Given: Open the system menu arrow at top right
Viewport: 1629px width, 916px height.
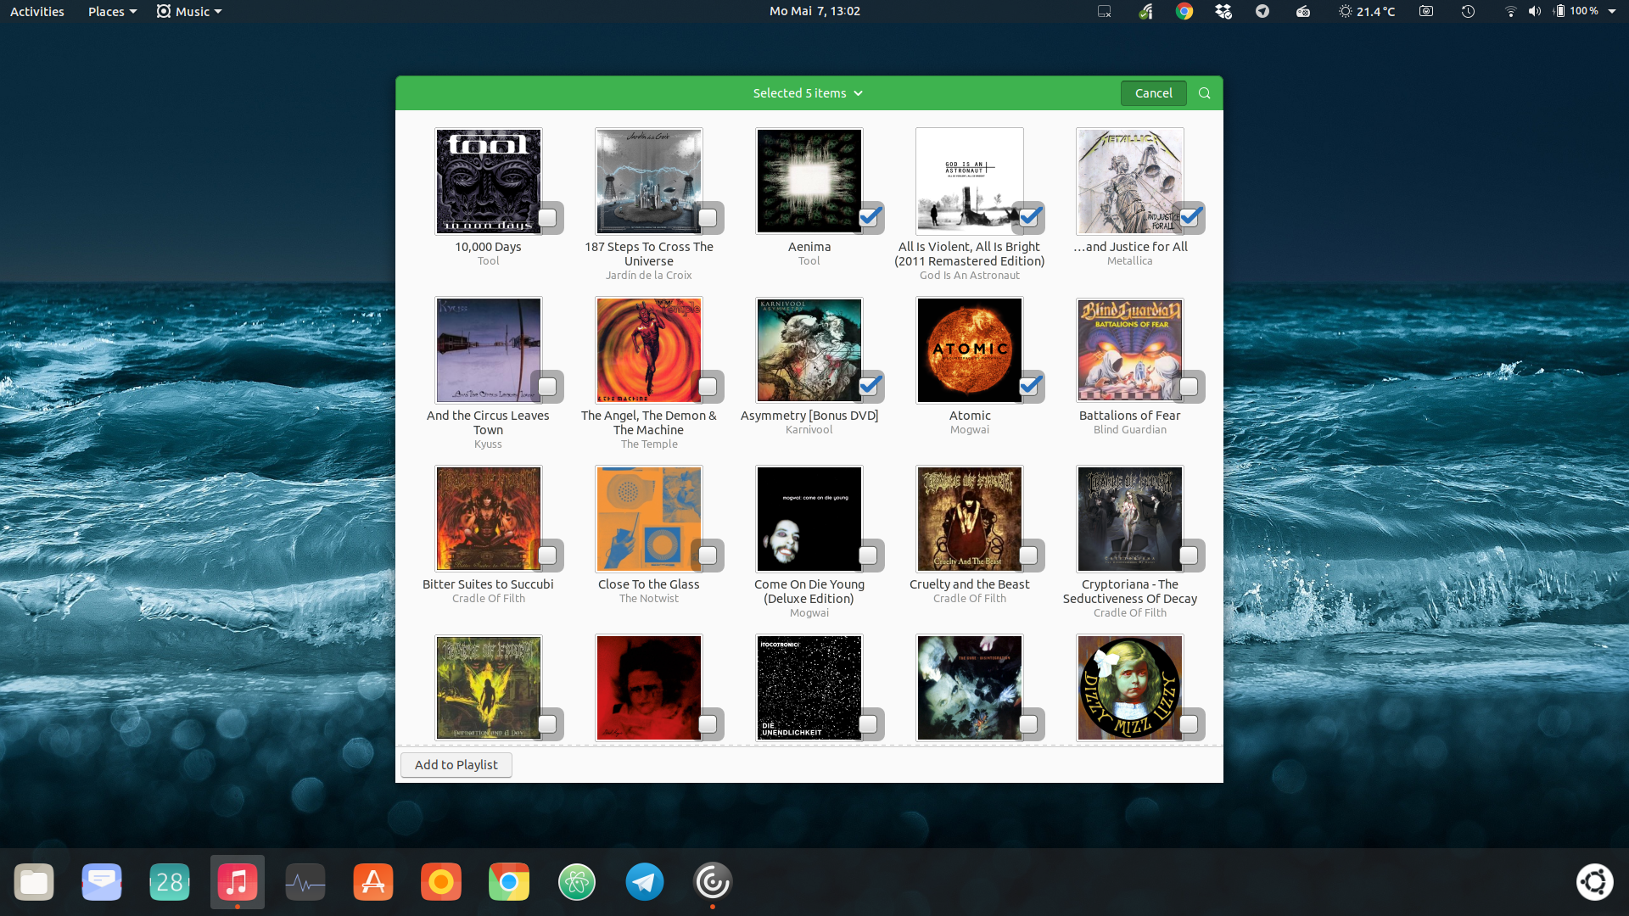Looking at the screenshot, I should (x=1612, y=11).
